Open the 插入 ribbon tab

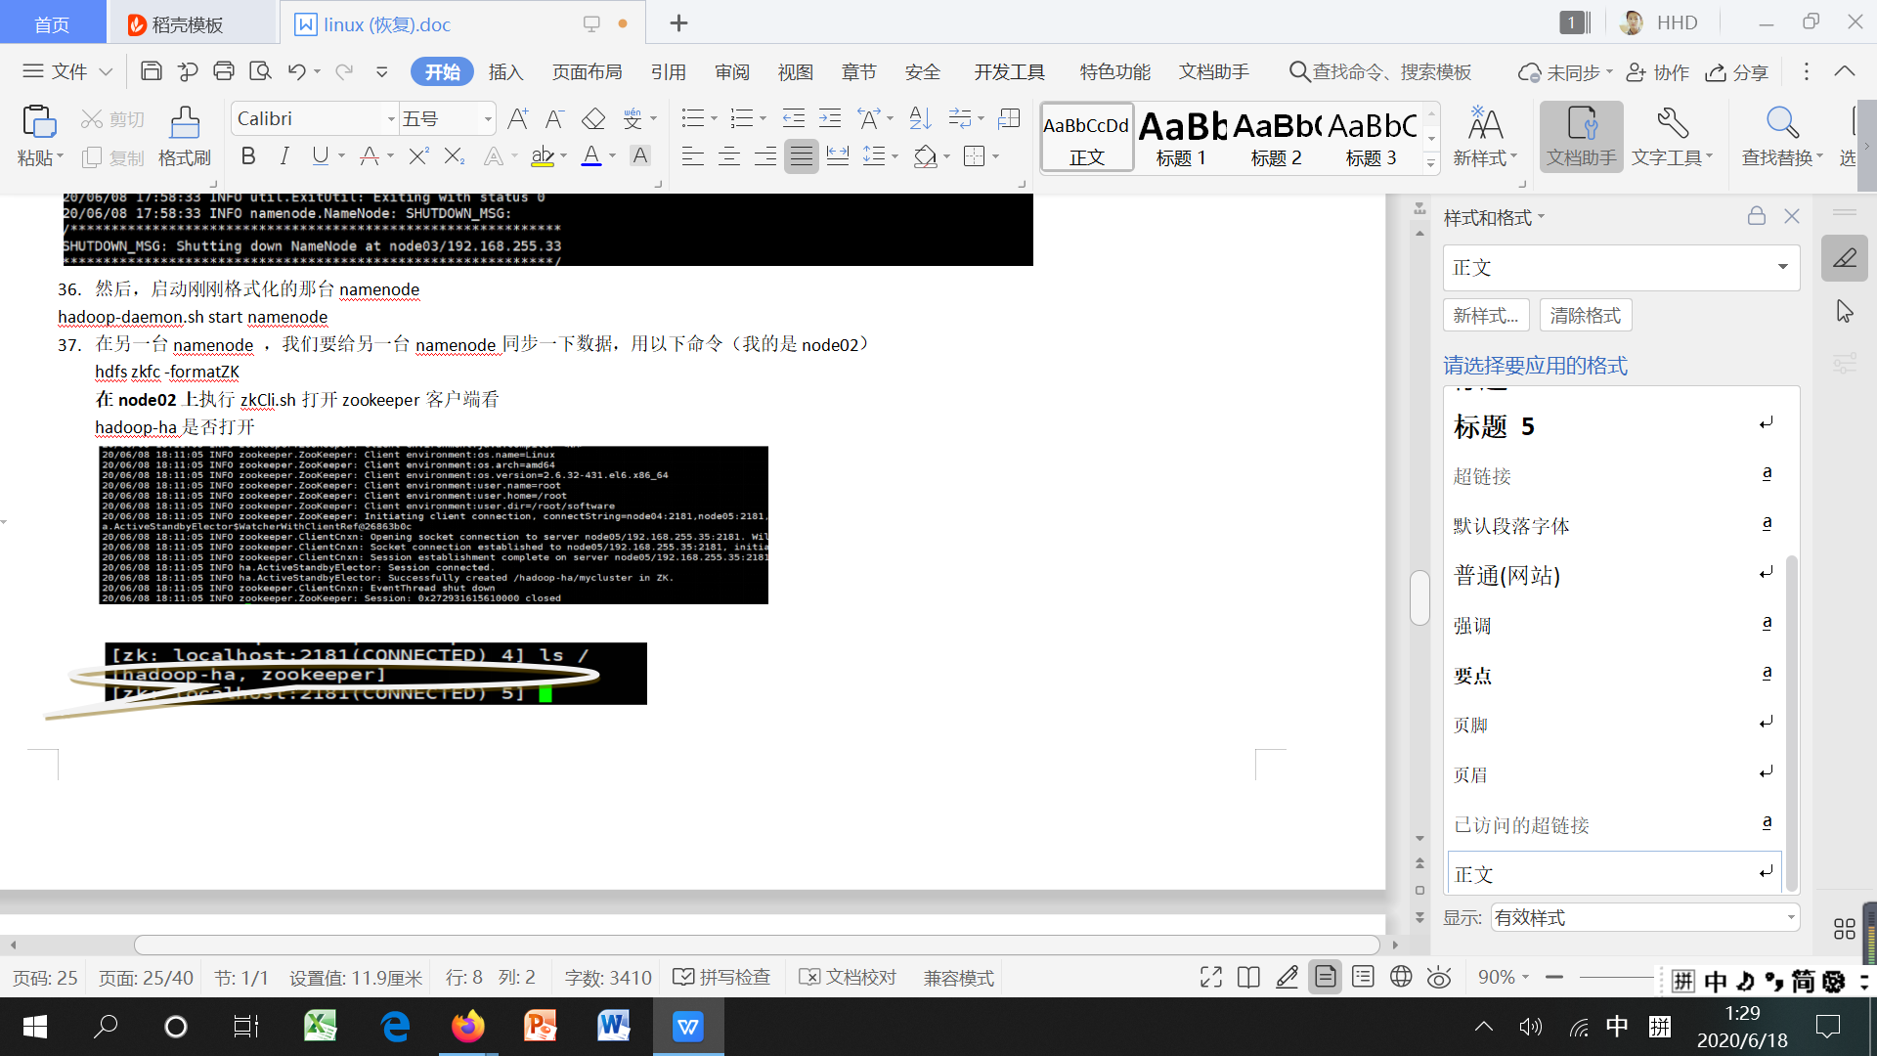tap(505, 72)
